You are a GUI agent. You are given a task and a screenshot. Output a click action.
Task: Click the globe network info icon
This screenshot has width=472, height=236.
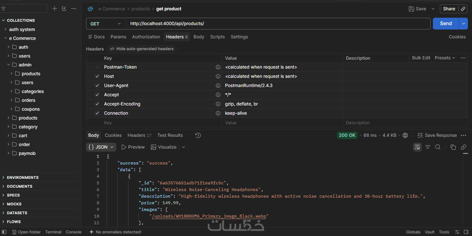405,135
